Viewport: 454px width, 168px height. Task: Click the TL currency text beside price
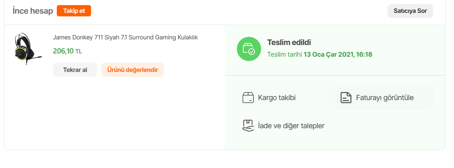[79, 51]
